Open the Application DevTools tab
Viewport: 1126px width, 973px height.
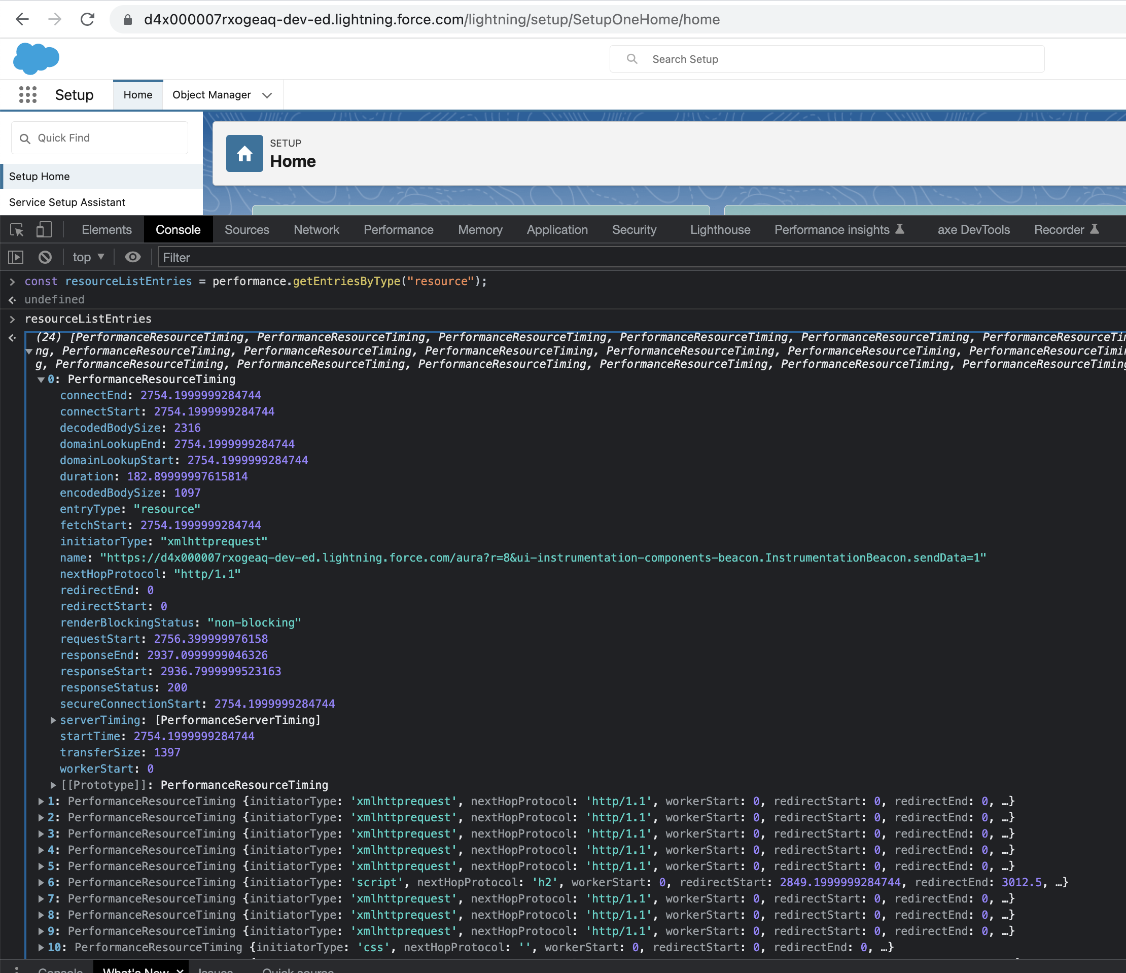pos(557,230)
